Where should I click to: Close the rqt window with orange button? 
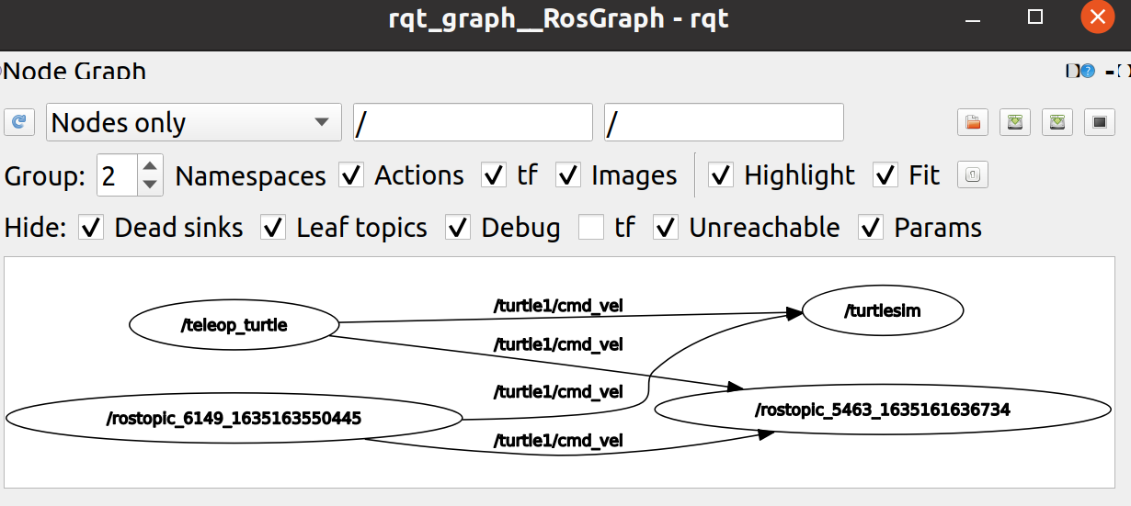[1097, 17]
